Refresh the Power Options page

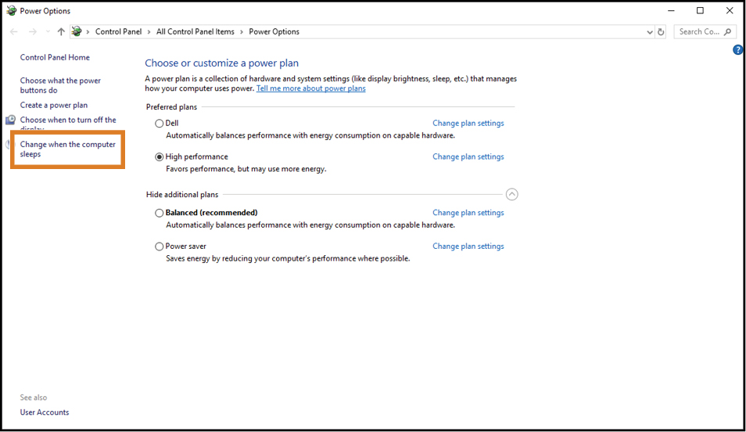[x=661, y=32]
